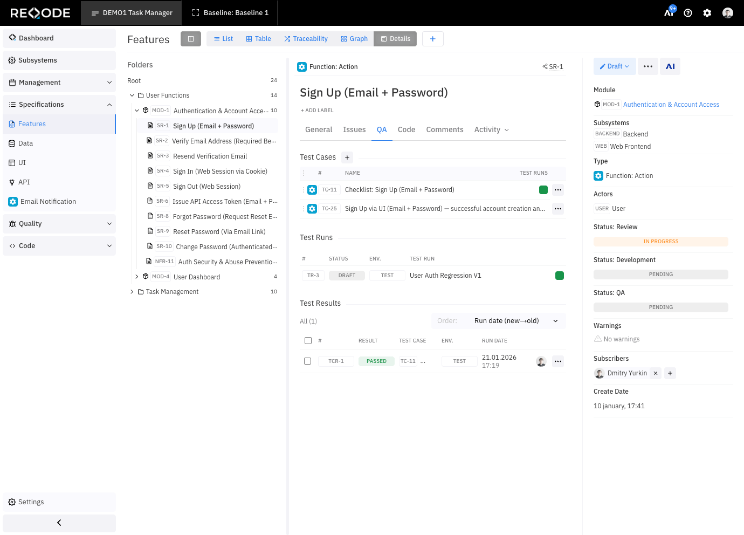Click green status square of User Auth Regression
The height and width of the screenshot is (535, 744).
[560, 276]
